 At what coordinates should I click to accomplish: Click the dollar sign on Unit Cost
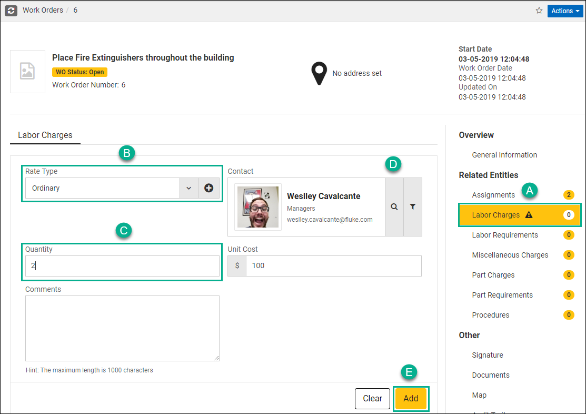pos(237,265)
